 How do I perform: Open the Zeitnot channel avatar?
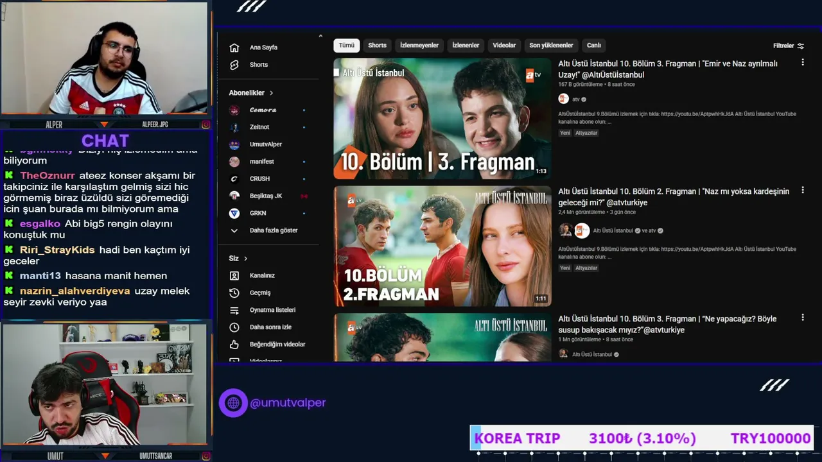(x=234, y=127)
